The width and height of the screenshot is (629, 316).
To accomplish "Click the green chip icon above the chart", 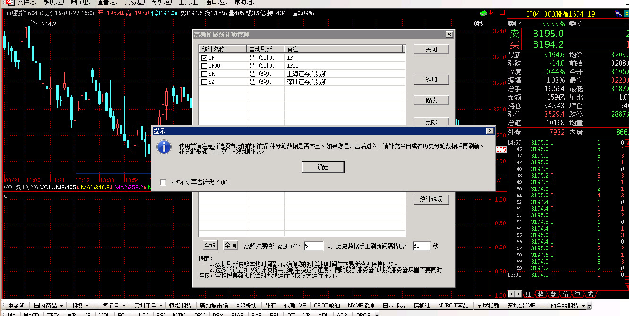I will tap(483, 13).
